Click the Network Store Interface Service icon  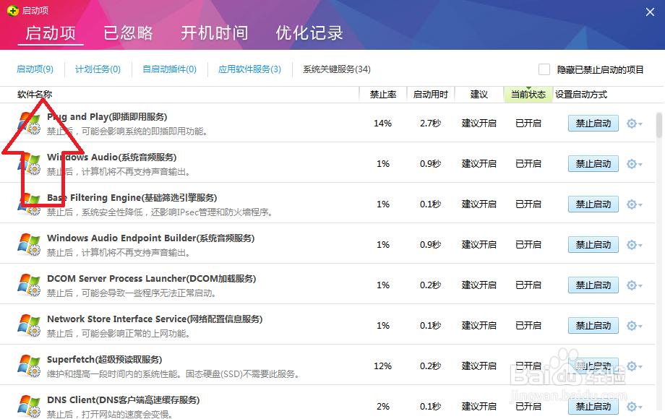29,326
